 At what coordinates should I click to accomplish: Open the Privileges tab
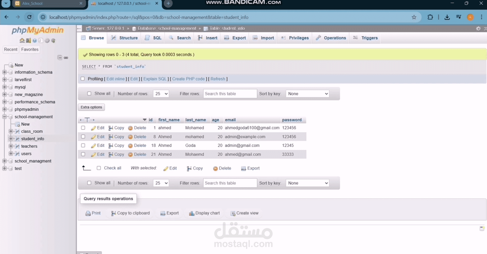click(x=295, y=38)
